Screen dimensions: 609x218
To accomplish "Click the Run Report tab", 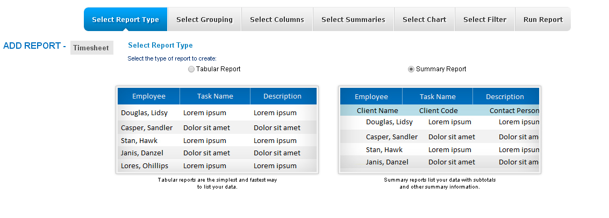I will tap(543, 19).
